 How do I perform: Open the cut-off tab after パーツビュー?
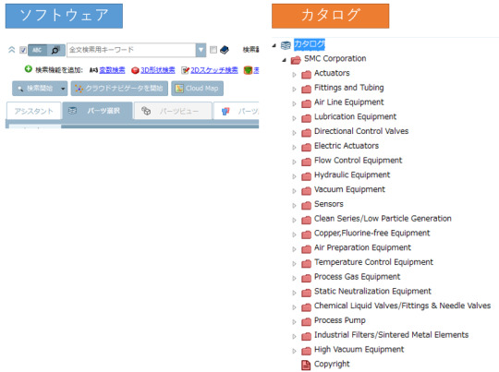[237, 111]
